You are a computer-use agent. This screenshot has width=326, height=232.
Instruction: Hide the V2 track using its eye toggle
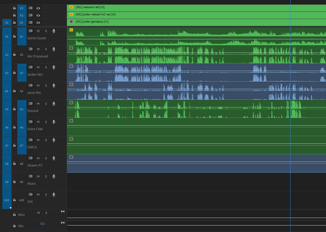click(x=38, y=15)
